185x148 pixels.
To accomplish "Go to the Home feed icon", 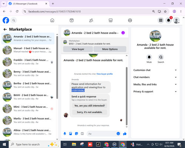I will point(52,20).
